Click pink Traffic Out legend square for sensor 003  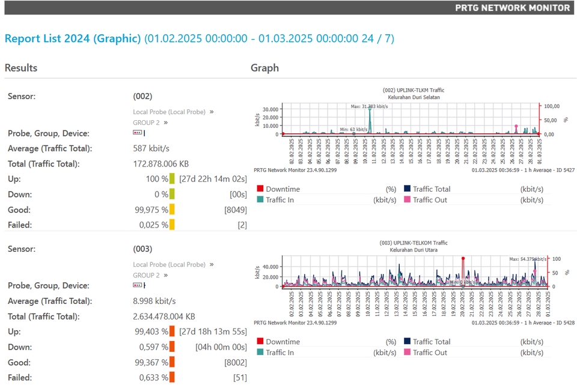(407, 352)
